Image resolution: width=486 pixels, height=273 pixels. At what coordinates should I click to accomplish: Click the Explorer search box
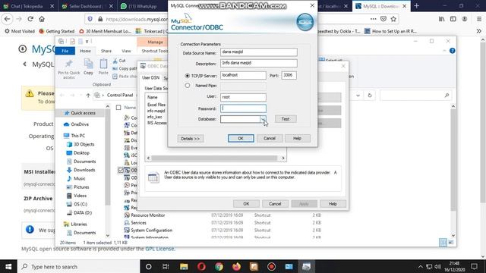pyautogui.click(x=415, y=96)
